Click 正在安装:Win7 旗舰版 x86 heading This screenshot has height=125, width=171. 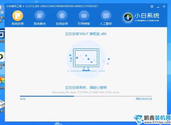tap(86, 34)
